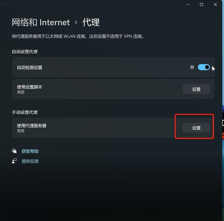Screen dimensions: 224x221
Task: Turn off the 自动检测设置 toggle switch
Action: (204, 67)
